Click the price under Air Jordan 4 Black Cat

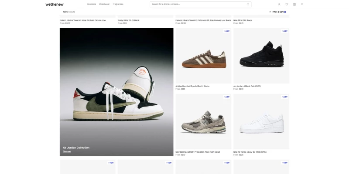click(x=238, y=89)
